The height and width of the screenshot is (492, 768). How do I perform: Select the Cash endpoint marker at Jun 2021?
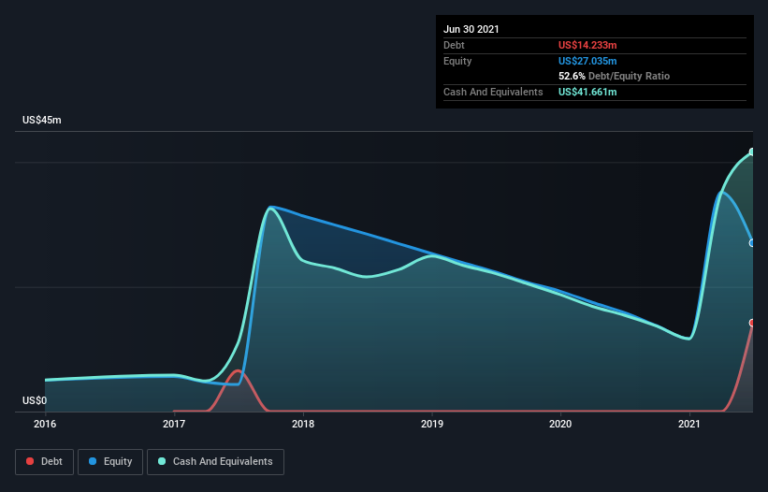[x=752, y=152]
